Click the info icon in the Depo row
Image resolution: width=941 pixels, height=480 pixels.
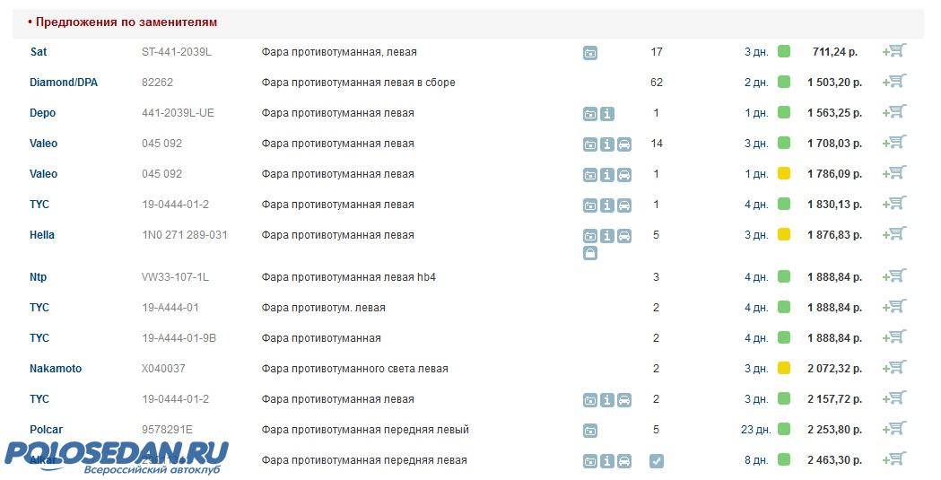(607, 114)
